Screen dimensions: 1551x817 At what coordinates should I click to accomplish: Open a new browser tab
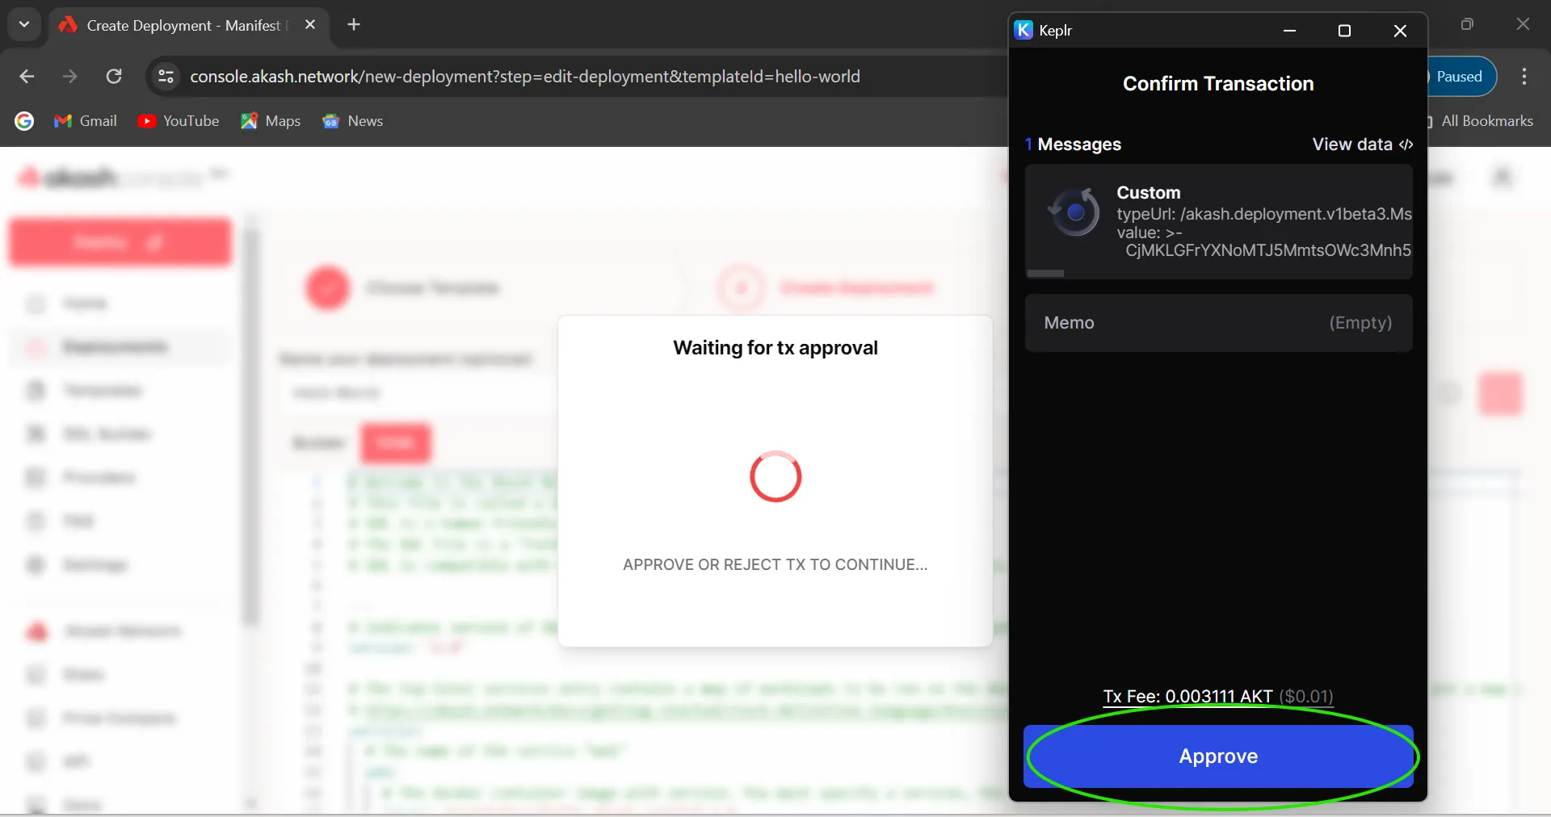[x=354, y=25]
